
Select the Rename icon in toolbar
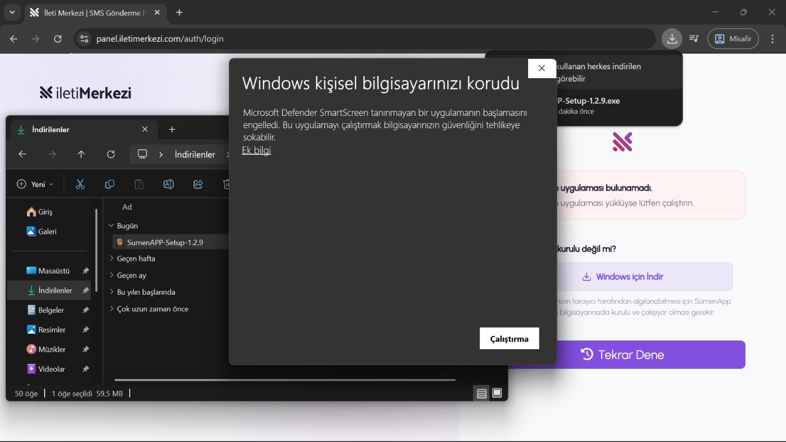[168, 184]
